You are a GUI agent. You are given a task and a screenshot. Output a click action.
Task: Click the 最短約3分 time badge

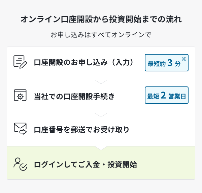coord(167,63)
